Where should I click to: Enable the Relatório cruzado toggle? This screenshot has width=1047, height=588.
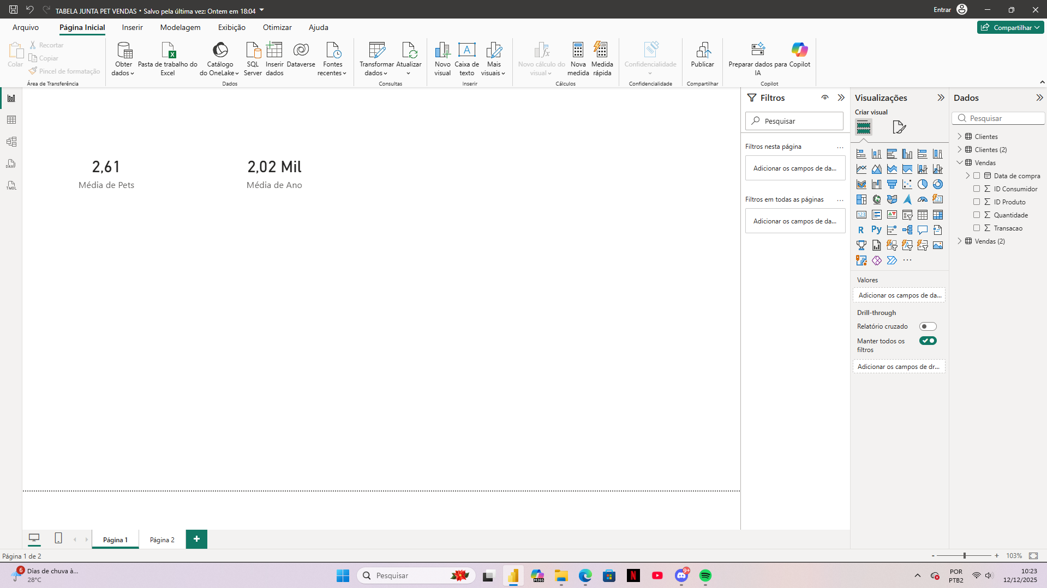(x=928, y=326)
